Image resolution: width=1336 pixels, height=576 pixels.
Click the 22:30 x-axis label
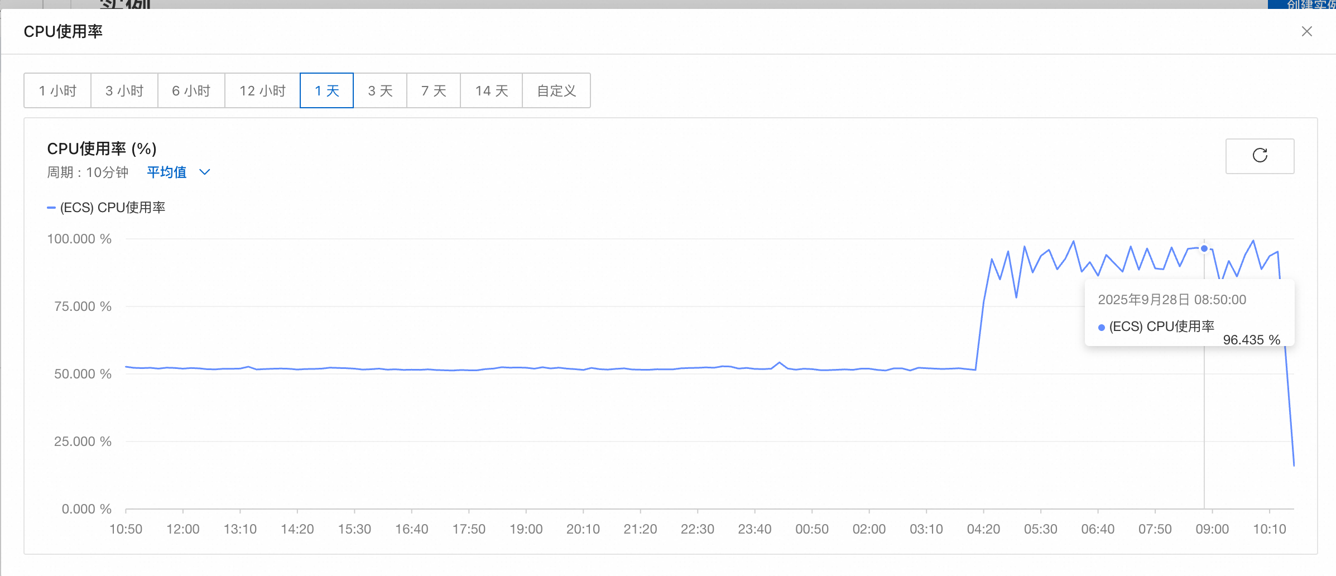[x=698, y=529]
